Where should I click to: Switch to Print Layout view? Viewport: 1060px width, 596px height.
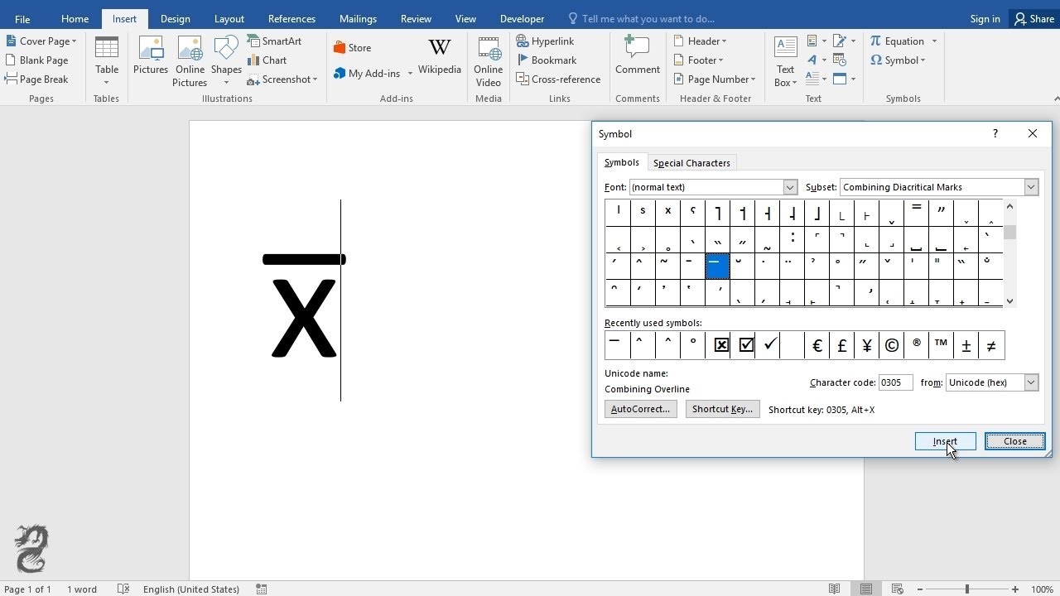pos(865,589)
